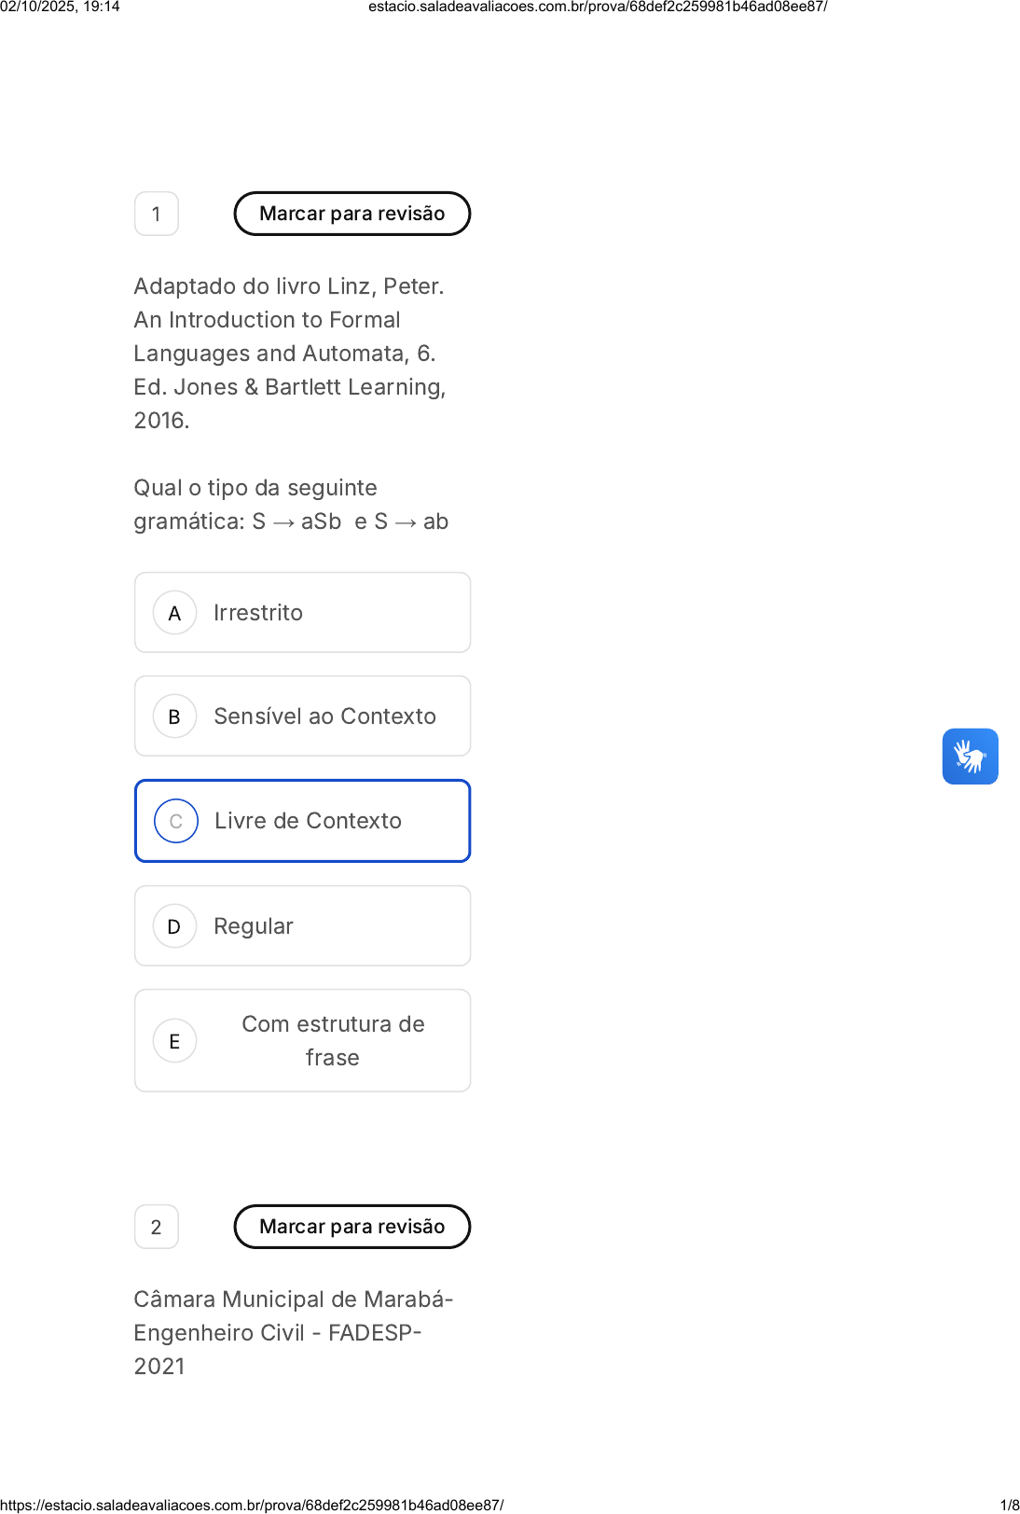Mark question 2 for review

click(351, 1227)
